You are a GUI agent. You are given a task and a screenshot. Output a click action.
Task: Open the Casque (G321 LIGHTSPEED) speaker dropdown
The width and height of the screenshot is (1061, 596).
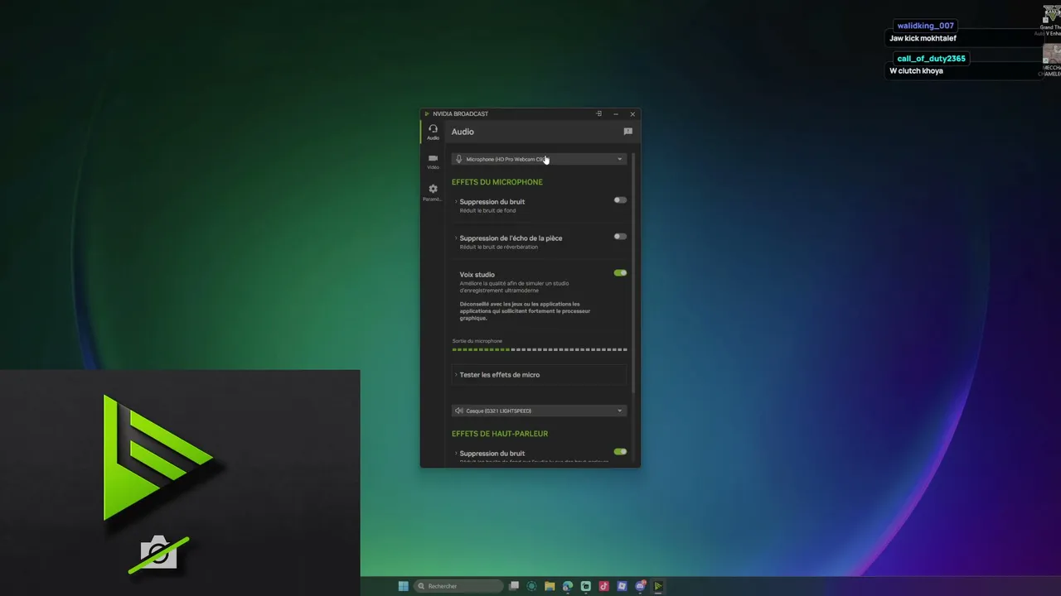coord(539,411)
